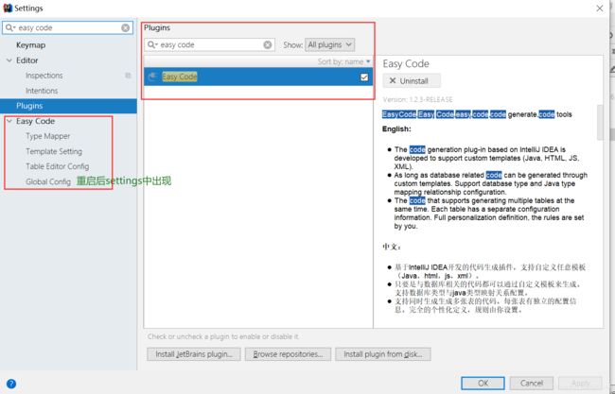Focus the settings search input
Image resolution: width=615 pixels, height=394 pixels.
(x=68, y=27)
